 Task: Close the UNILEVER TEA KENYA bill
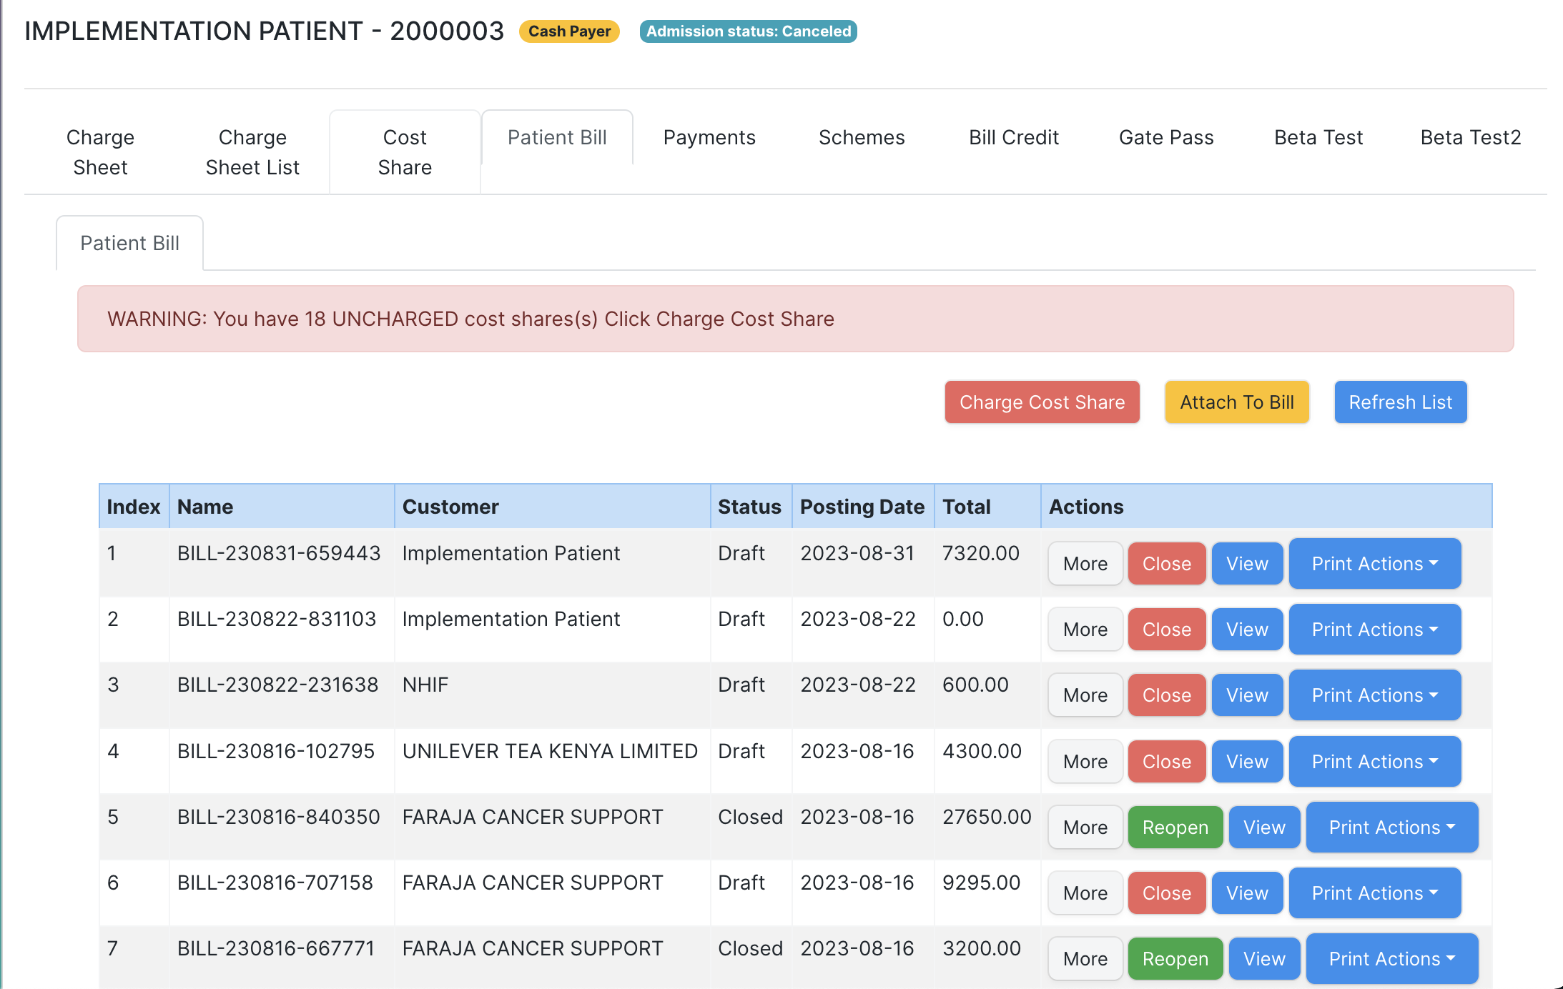click(1167, 762)
